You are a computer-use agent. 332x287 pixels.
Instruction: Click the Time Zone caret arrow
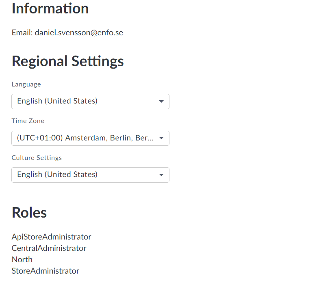161,138
